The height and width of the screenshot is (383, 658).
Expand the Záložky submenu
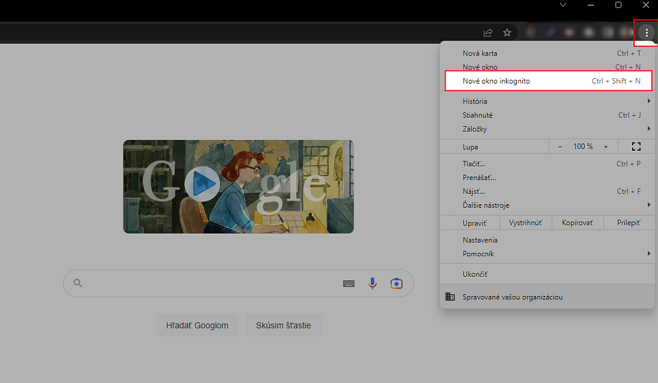pos(547,129)
